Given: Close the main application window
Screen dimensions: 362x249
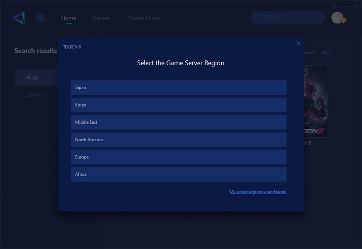Looking at the screenshot, I should pos(355,6).
